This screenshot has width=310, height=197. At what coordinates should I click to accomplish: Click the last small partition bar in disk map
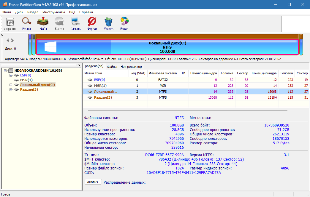pos(301,45)
